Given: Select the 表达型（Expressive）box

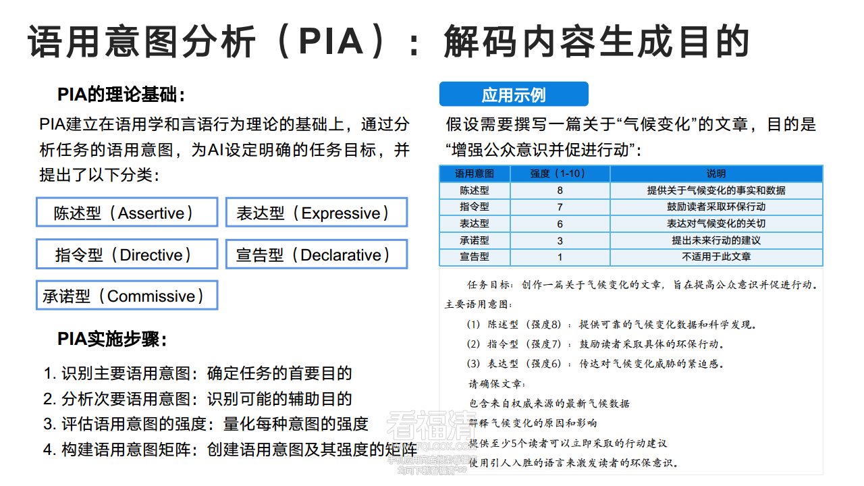Looking at the screenshot, I should tap(317, 212).
